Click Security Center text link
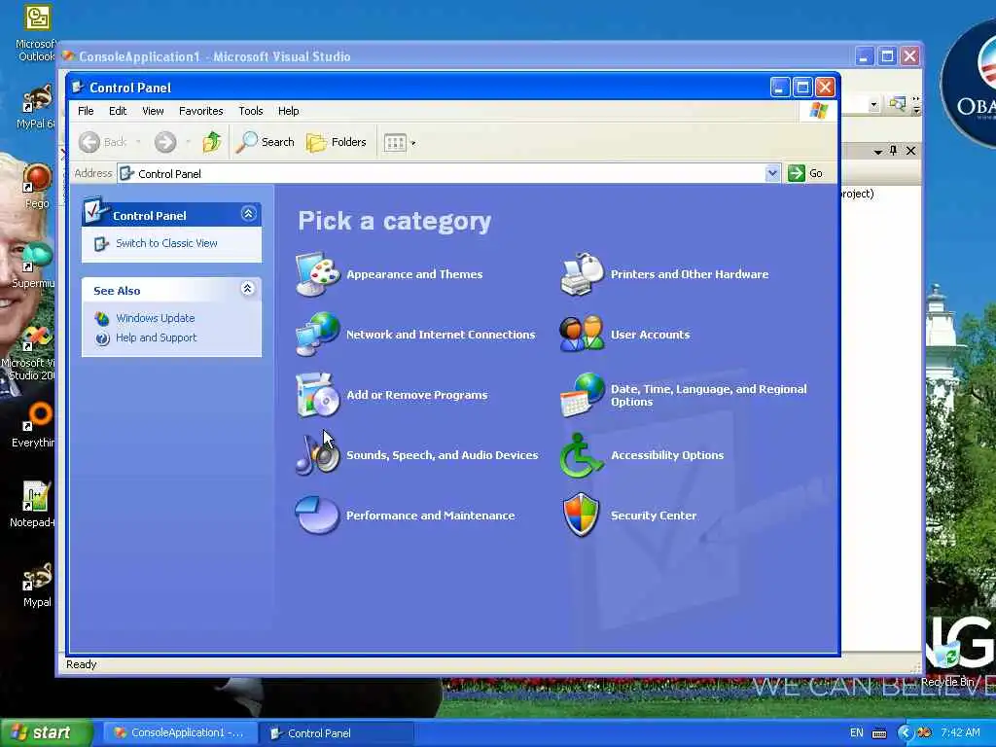The image size is (996, 747). pyautogui.click(x=654, y=516)
